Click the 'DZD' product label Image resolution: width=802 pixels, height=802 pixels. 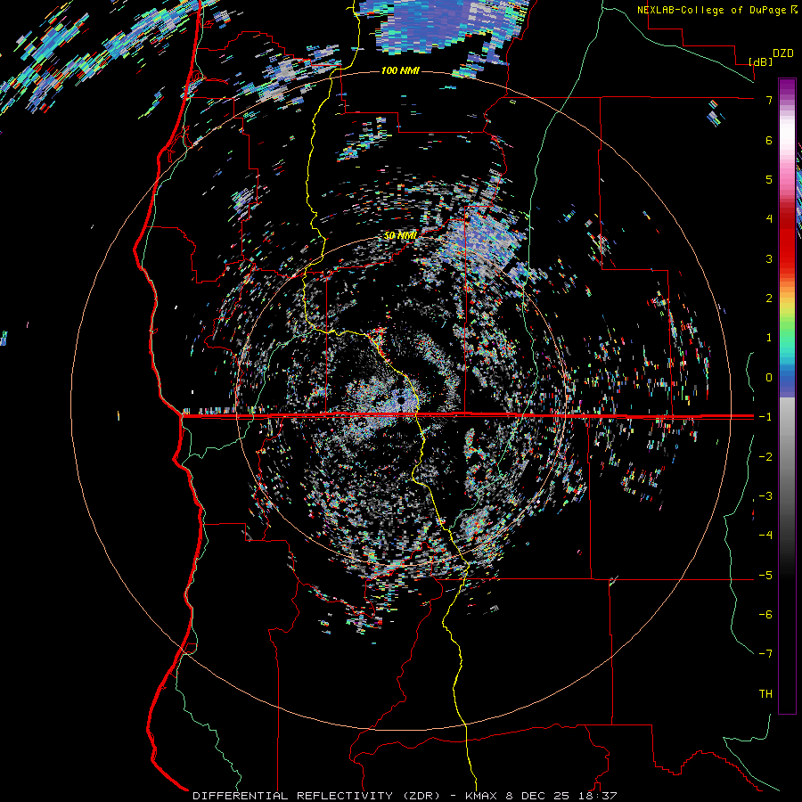click(783, 53)
